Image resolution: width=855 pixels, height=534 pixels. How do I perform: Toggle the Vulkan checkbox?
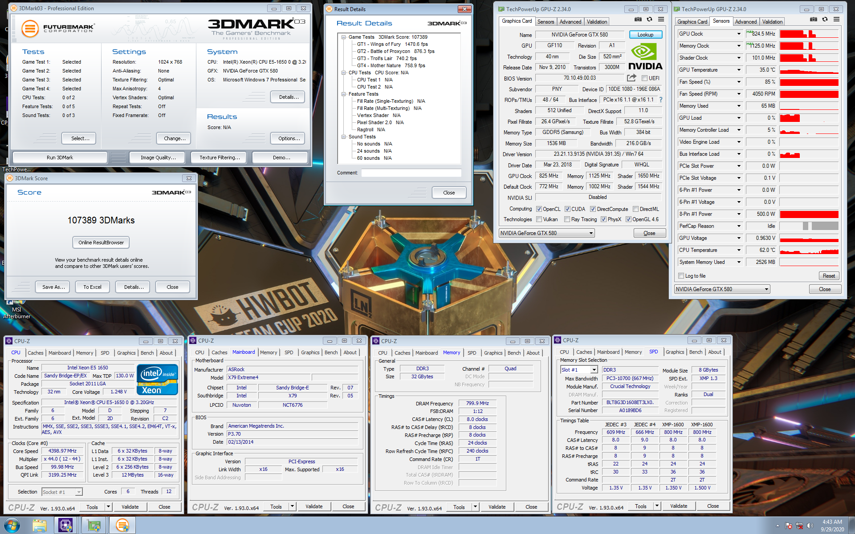click(x=539, y=219)
